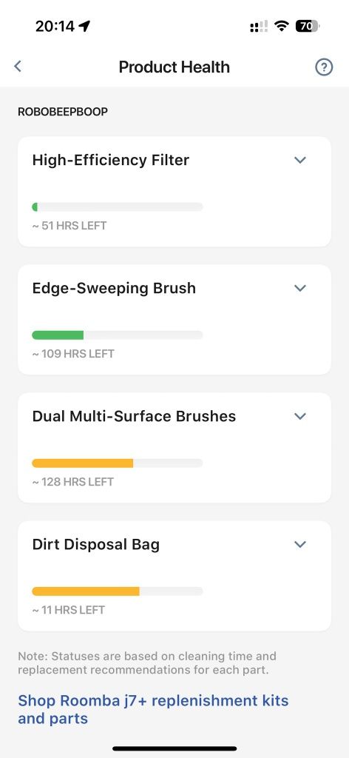
Task: Expand the Dirt Disposal Bag chevron
Action: [300, 544]
